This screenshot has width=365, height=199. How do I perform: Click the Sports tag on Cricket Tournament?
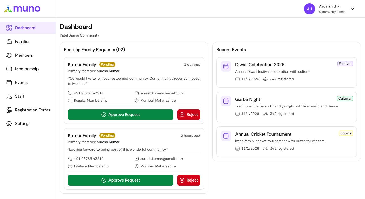346,133
